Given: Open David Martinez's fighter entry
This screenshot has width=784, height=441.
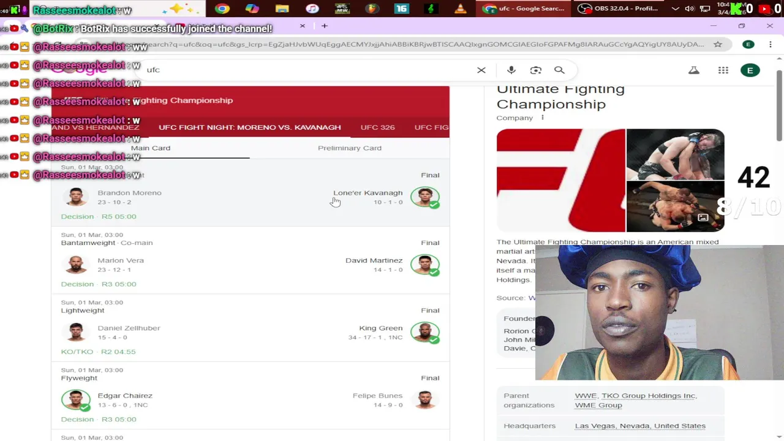Looking at the screenshot, I should pos(374,260).
